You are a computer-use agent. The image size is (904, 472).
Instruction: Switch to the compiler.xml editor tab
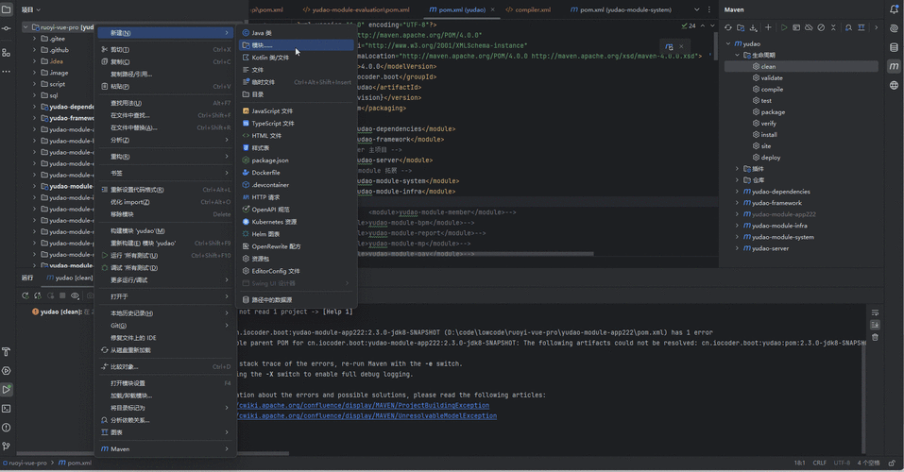tap(533, 9)
